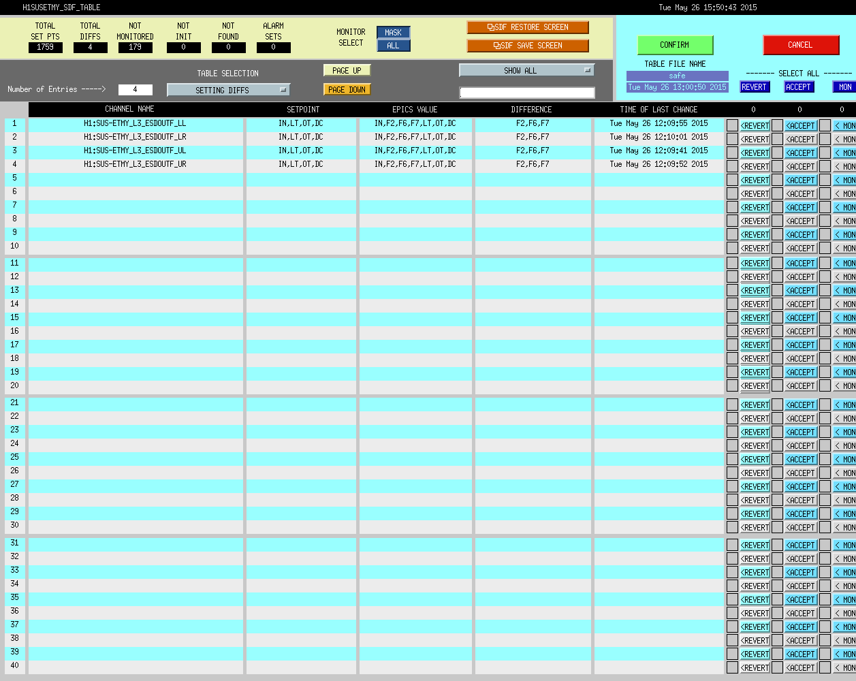Select channel H1:SUS-ETMY_L3_ESDOUTF_UR

[x=135, y=164]
